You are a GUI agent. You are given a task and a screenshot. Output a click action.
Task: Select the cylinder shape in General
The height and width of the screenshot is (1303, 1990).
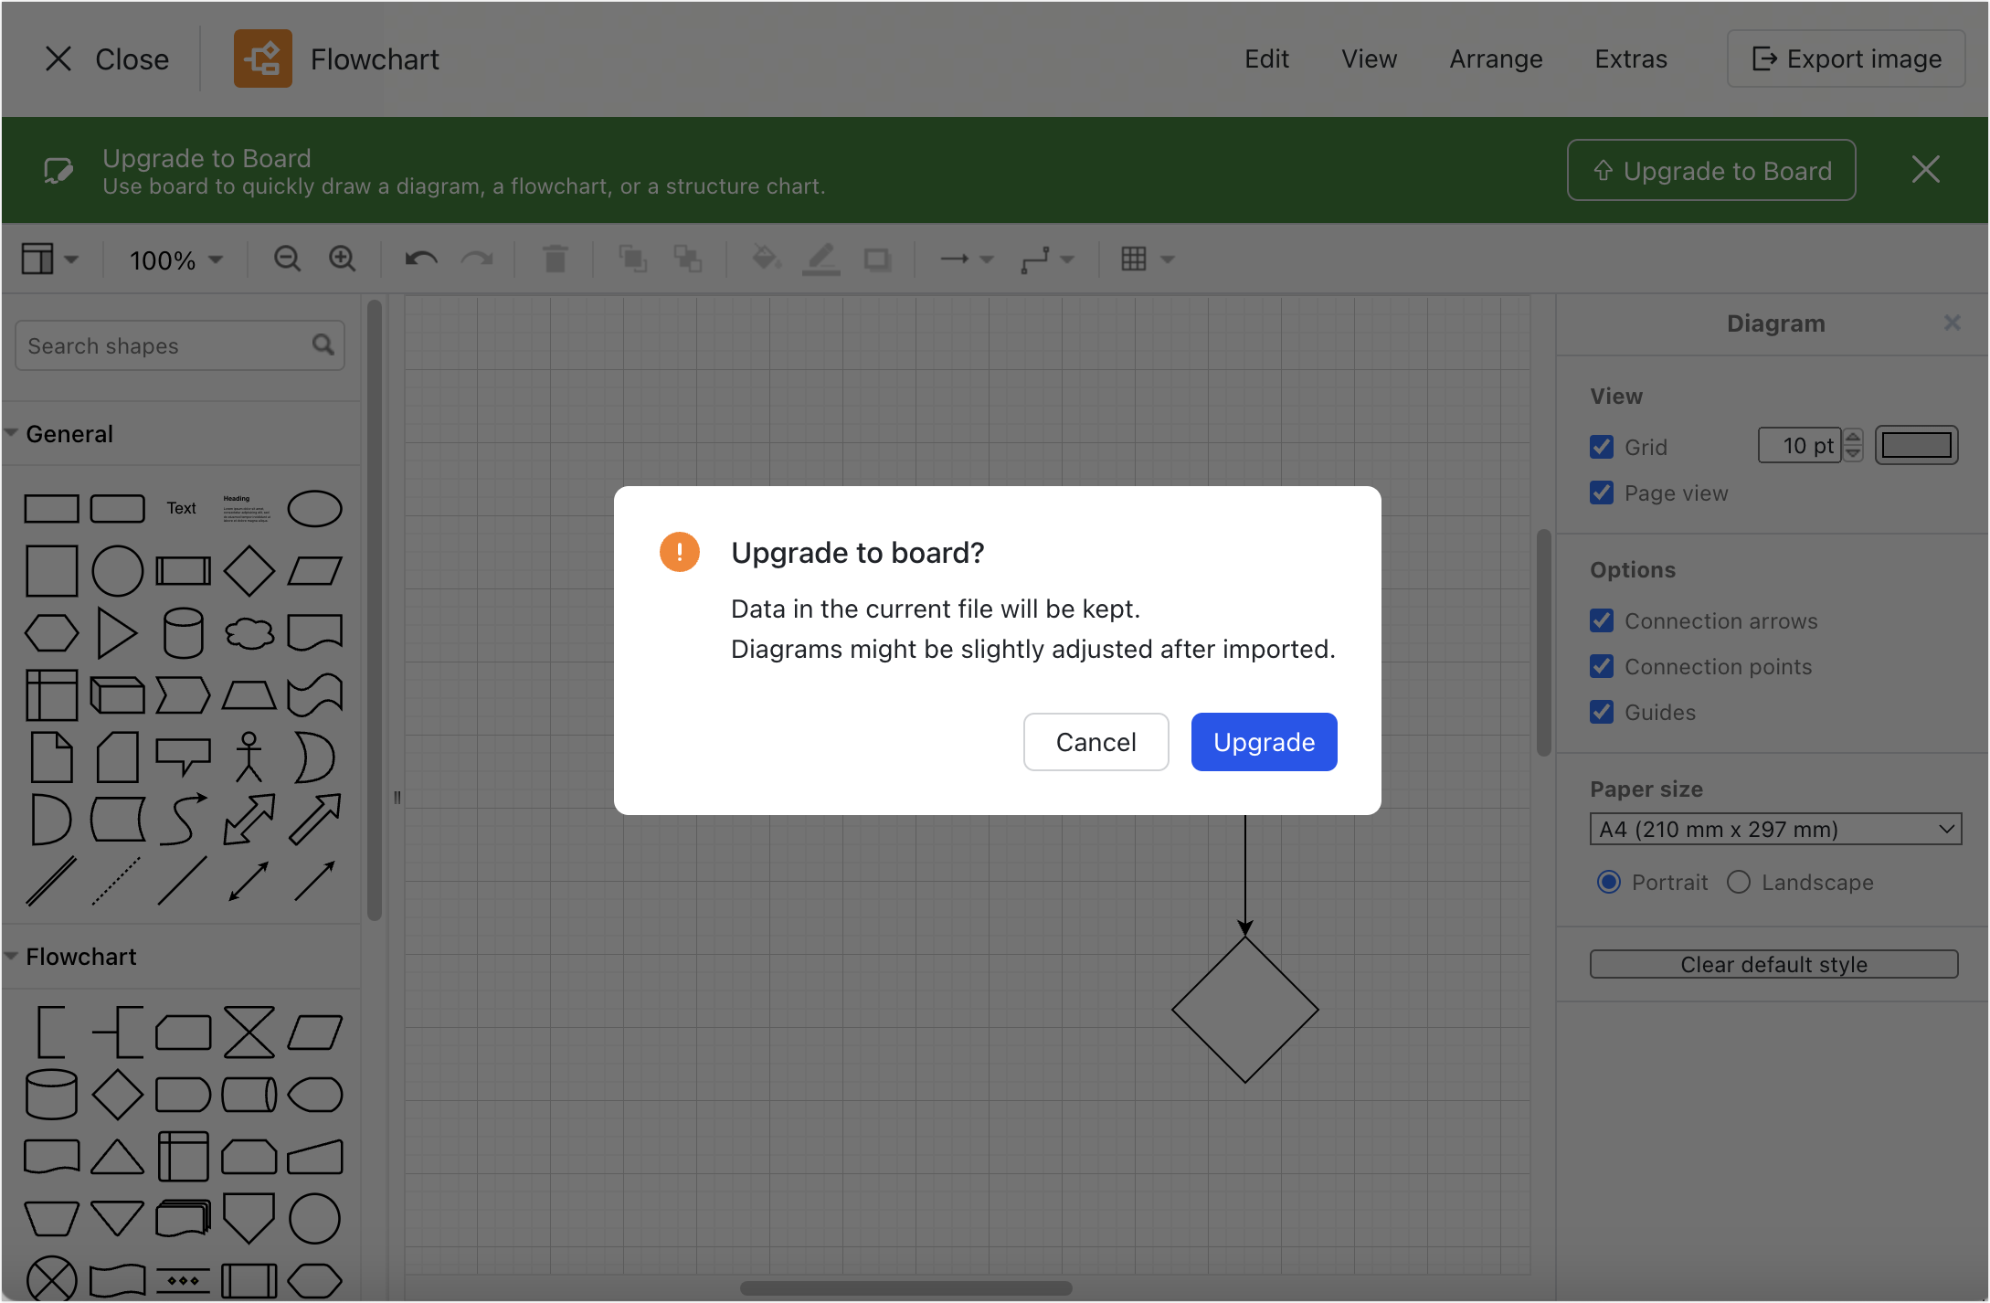tap(183, 633)
